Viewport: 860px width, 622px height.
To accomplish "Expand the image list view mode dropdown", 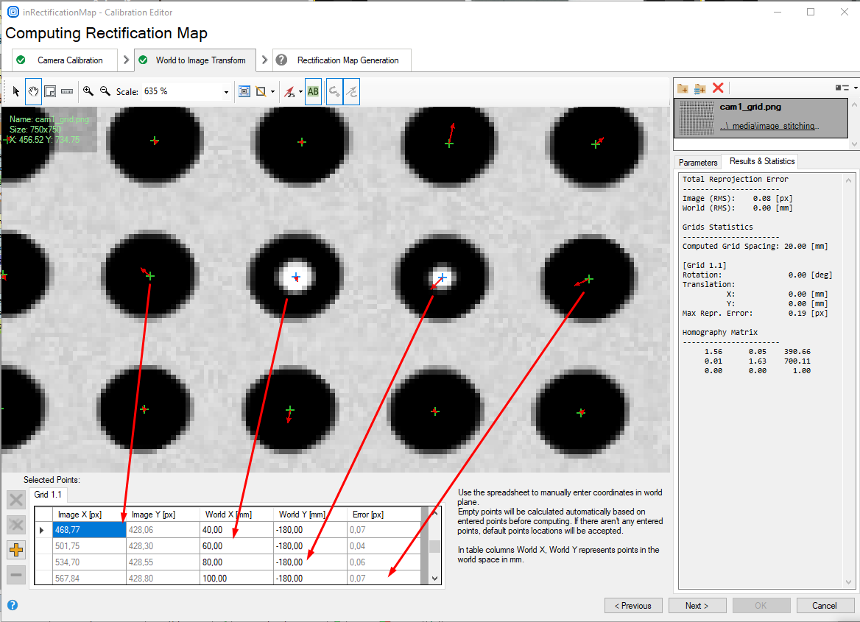I will pyautogui.click(x=846, y=88).
